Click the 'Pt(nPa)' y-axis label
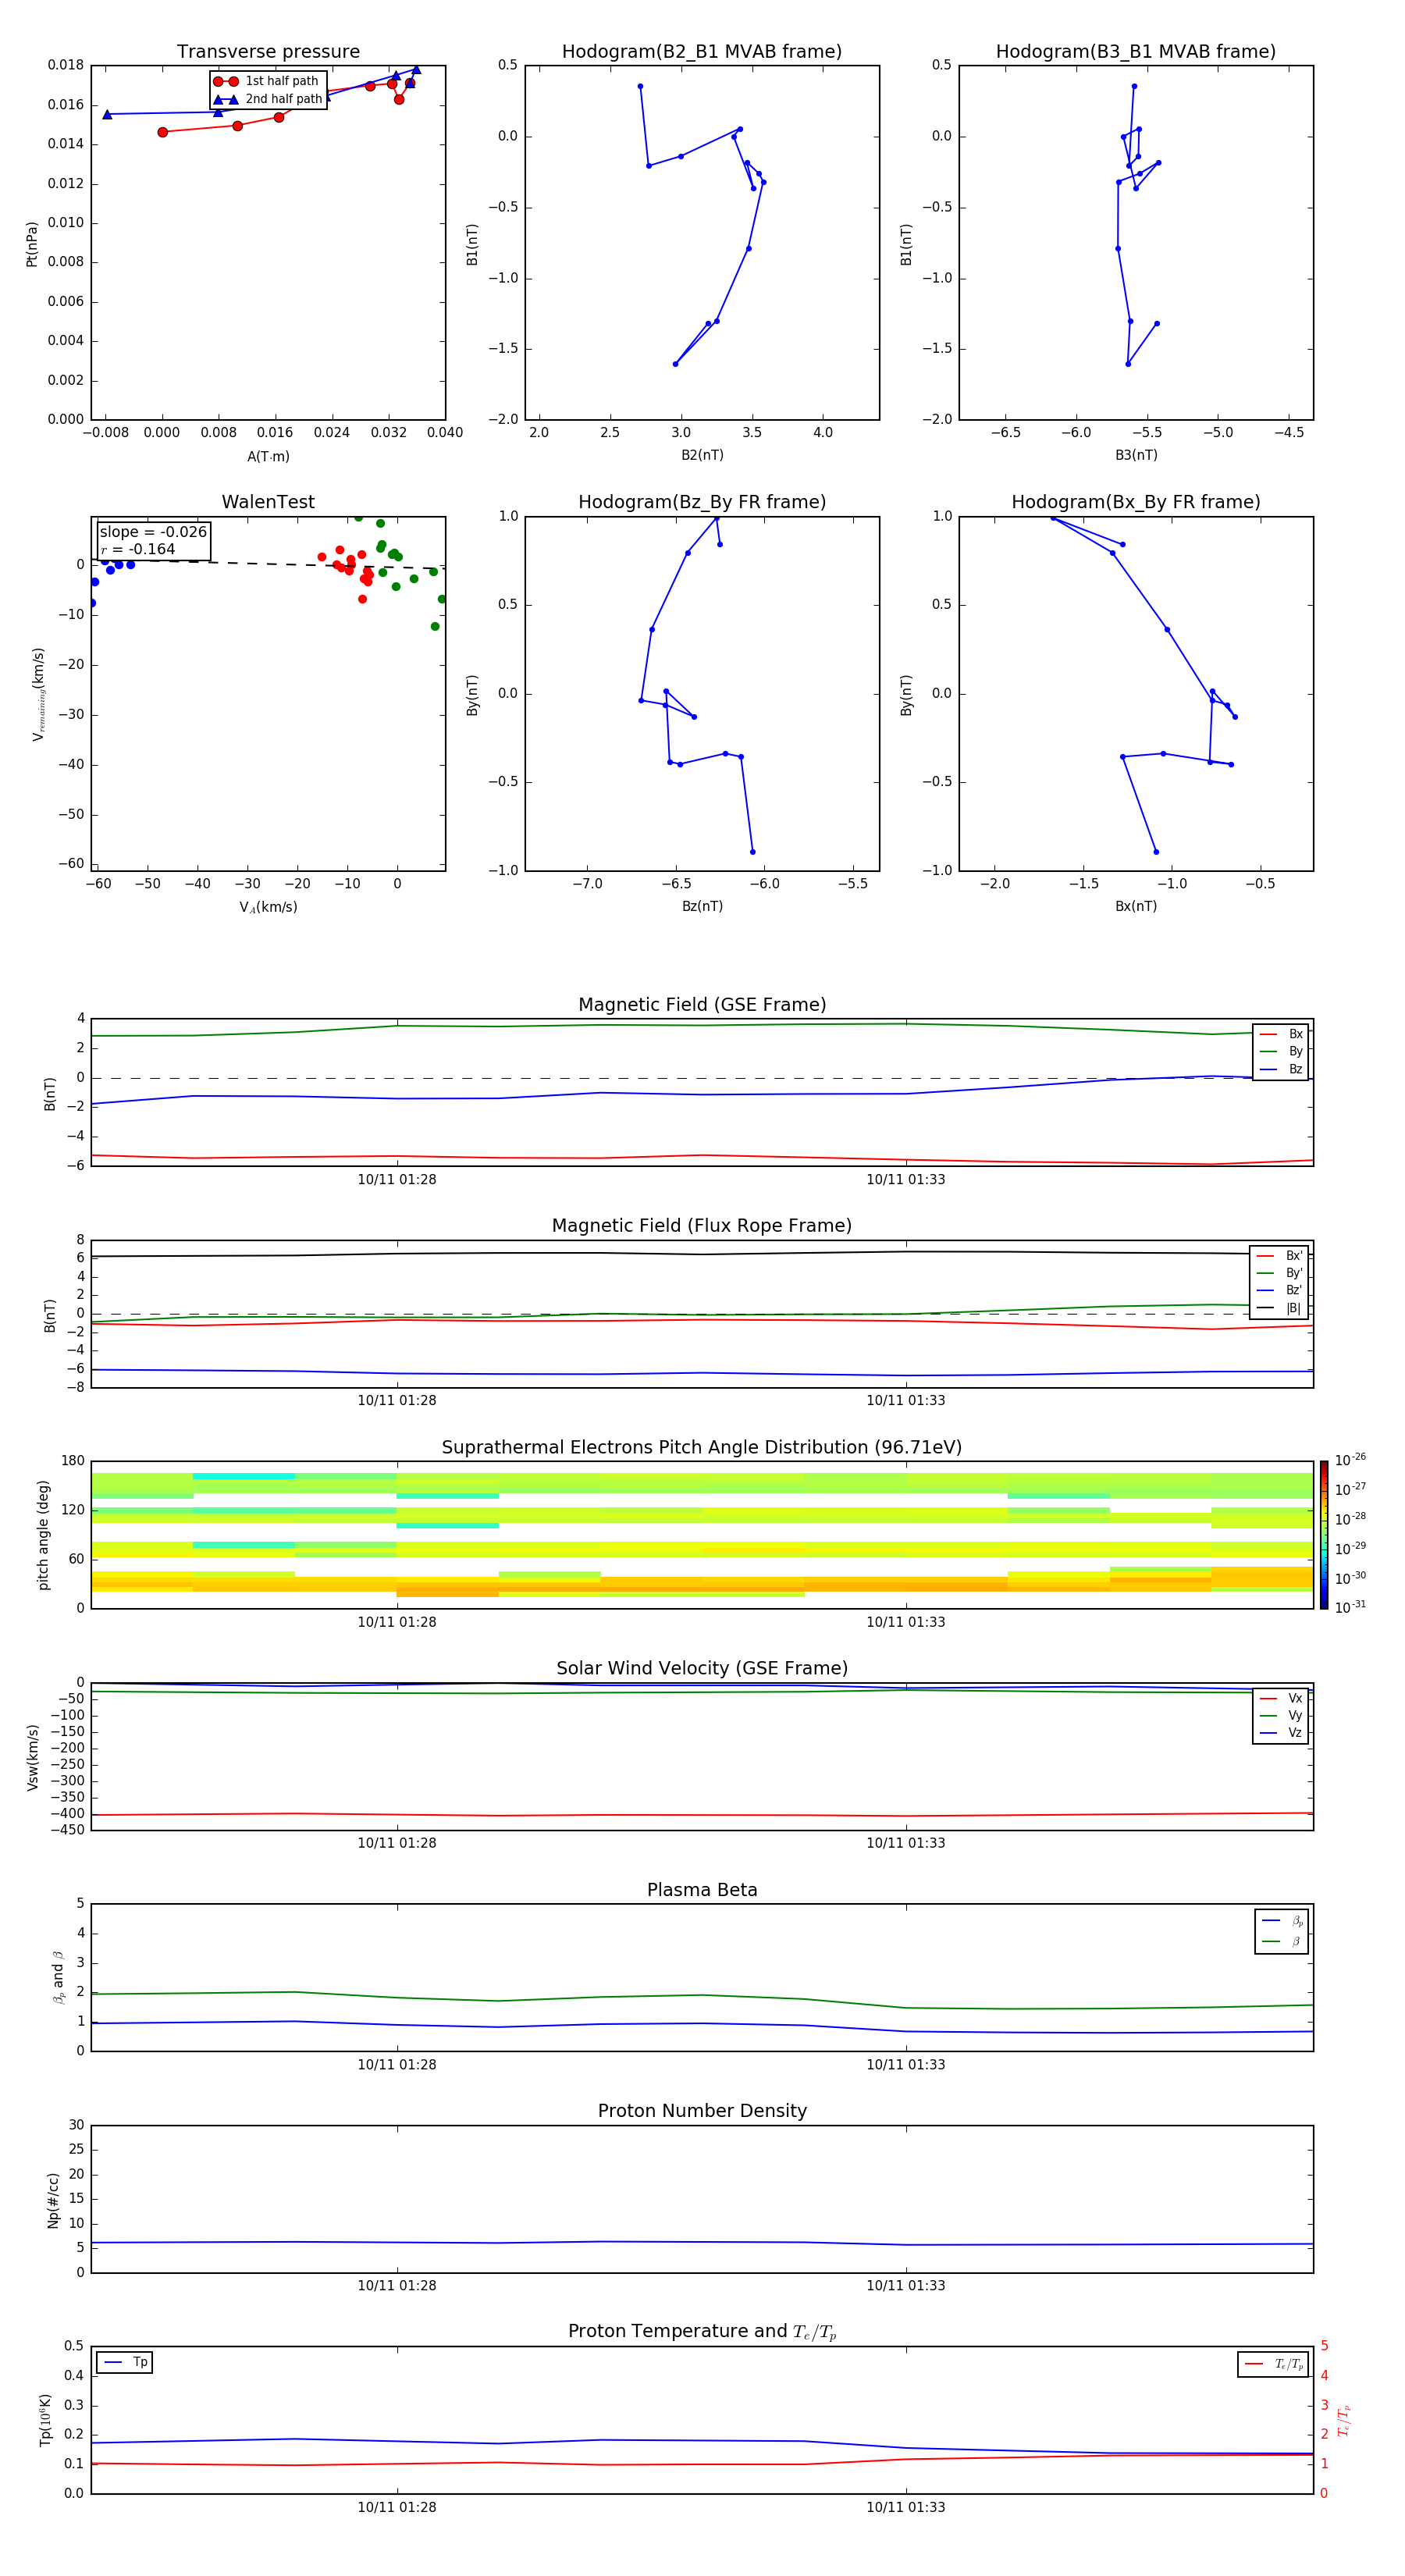Image resolution: width=1405 pixels, height=2576 pixels. 32,244
